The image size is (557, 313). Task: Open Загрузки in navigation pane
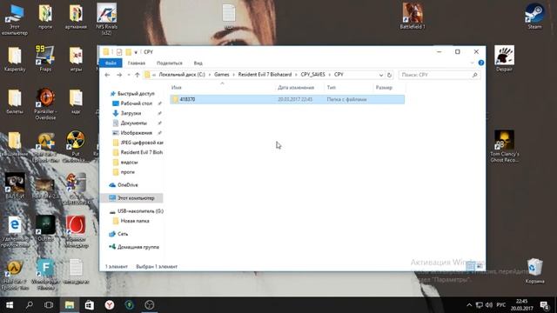(x=131, y=113)
